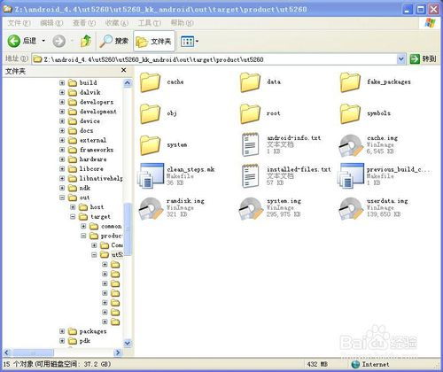Click the Go button beside address bar
This screenshot has width=443, height=372.
423,59
